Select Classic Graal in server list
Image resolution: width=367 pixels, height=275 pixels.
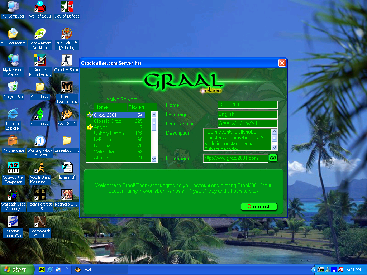(x=116, y=121)
